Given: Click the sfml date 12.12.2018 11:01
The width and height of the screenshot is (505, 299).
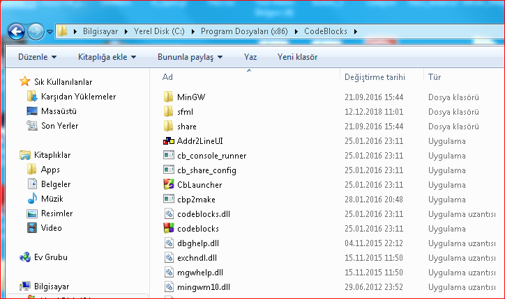Looking at the screenshot, I should (374, 112).
